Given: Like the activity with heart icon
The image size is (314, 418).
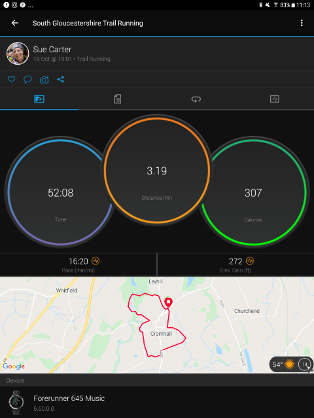Looking at the screenshot, I should point(11,79).
